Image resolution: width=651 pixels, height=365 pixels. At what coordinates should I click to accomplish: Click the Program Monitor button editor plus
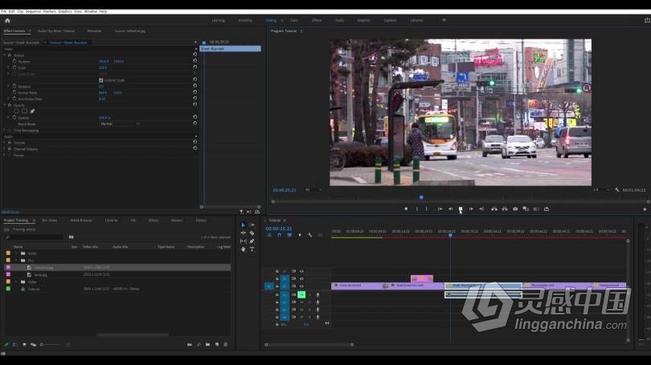click(x=645, y=209)
